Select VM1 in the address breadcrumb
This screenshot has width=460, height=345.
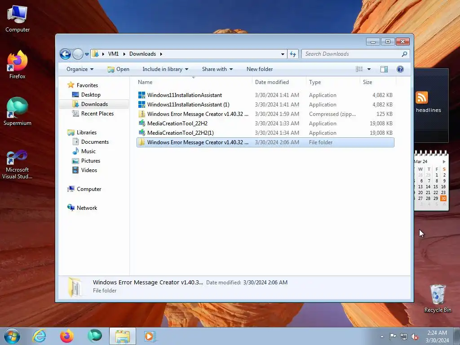point(113,54)
